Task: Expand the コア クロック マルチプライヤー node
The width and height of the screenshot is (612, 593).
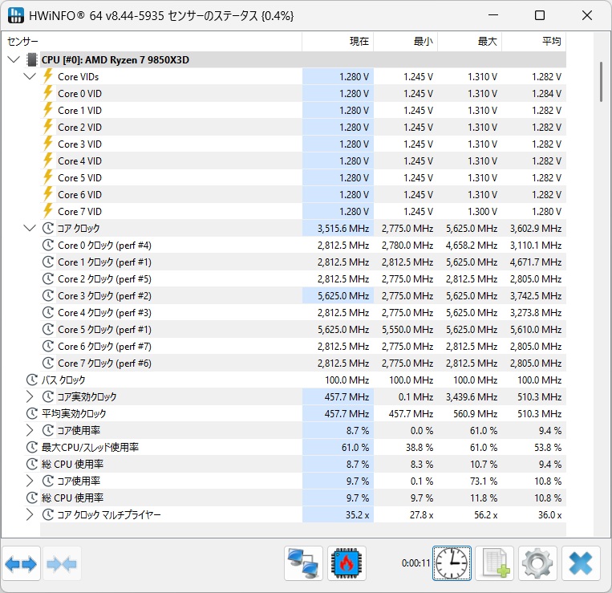Action: [x=30, y=514]
